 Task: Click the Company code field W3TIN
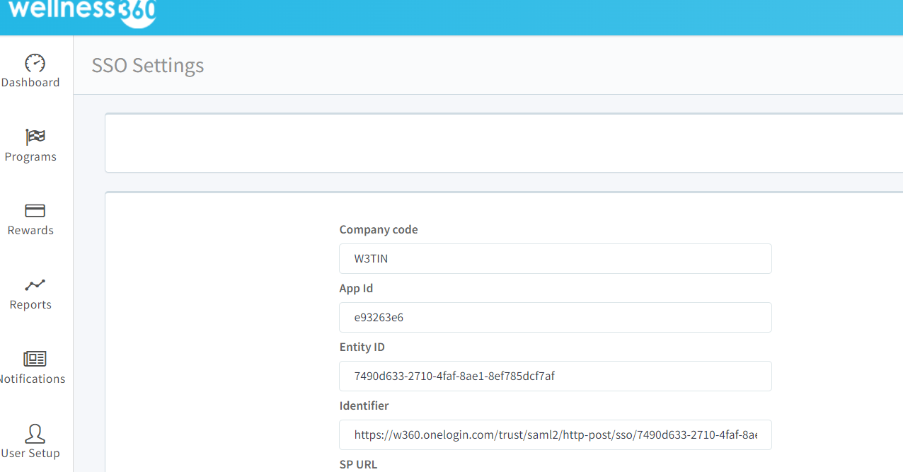[556, 259]
